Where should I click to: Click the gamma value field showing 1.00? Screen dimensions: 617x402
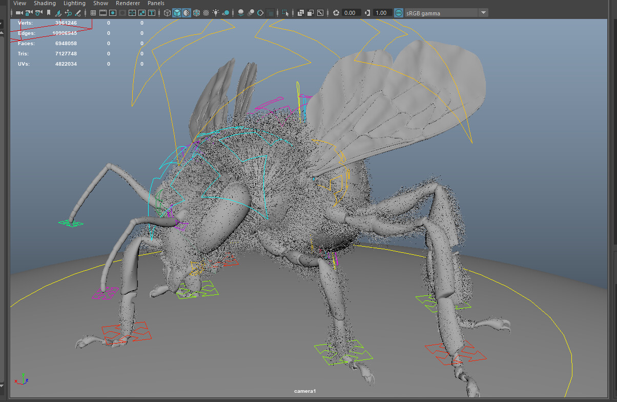click(382, 13)
